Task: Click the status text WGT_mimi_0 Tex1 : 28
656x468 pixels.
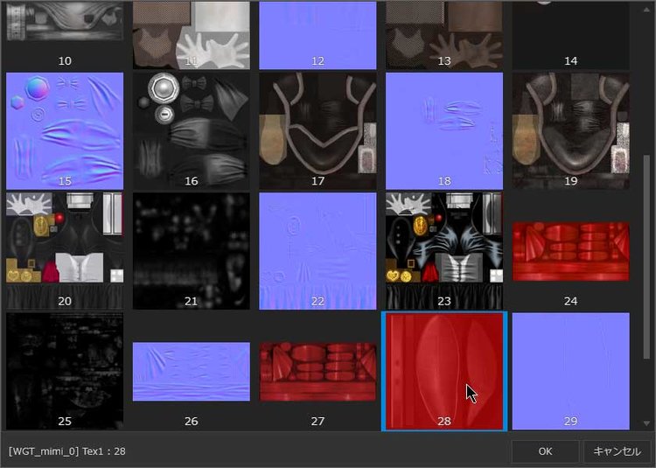Action: pyautogui.click(x=67, y=451)
